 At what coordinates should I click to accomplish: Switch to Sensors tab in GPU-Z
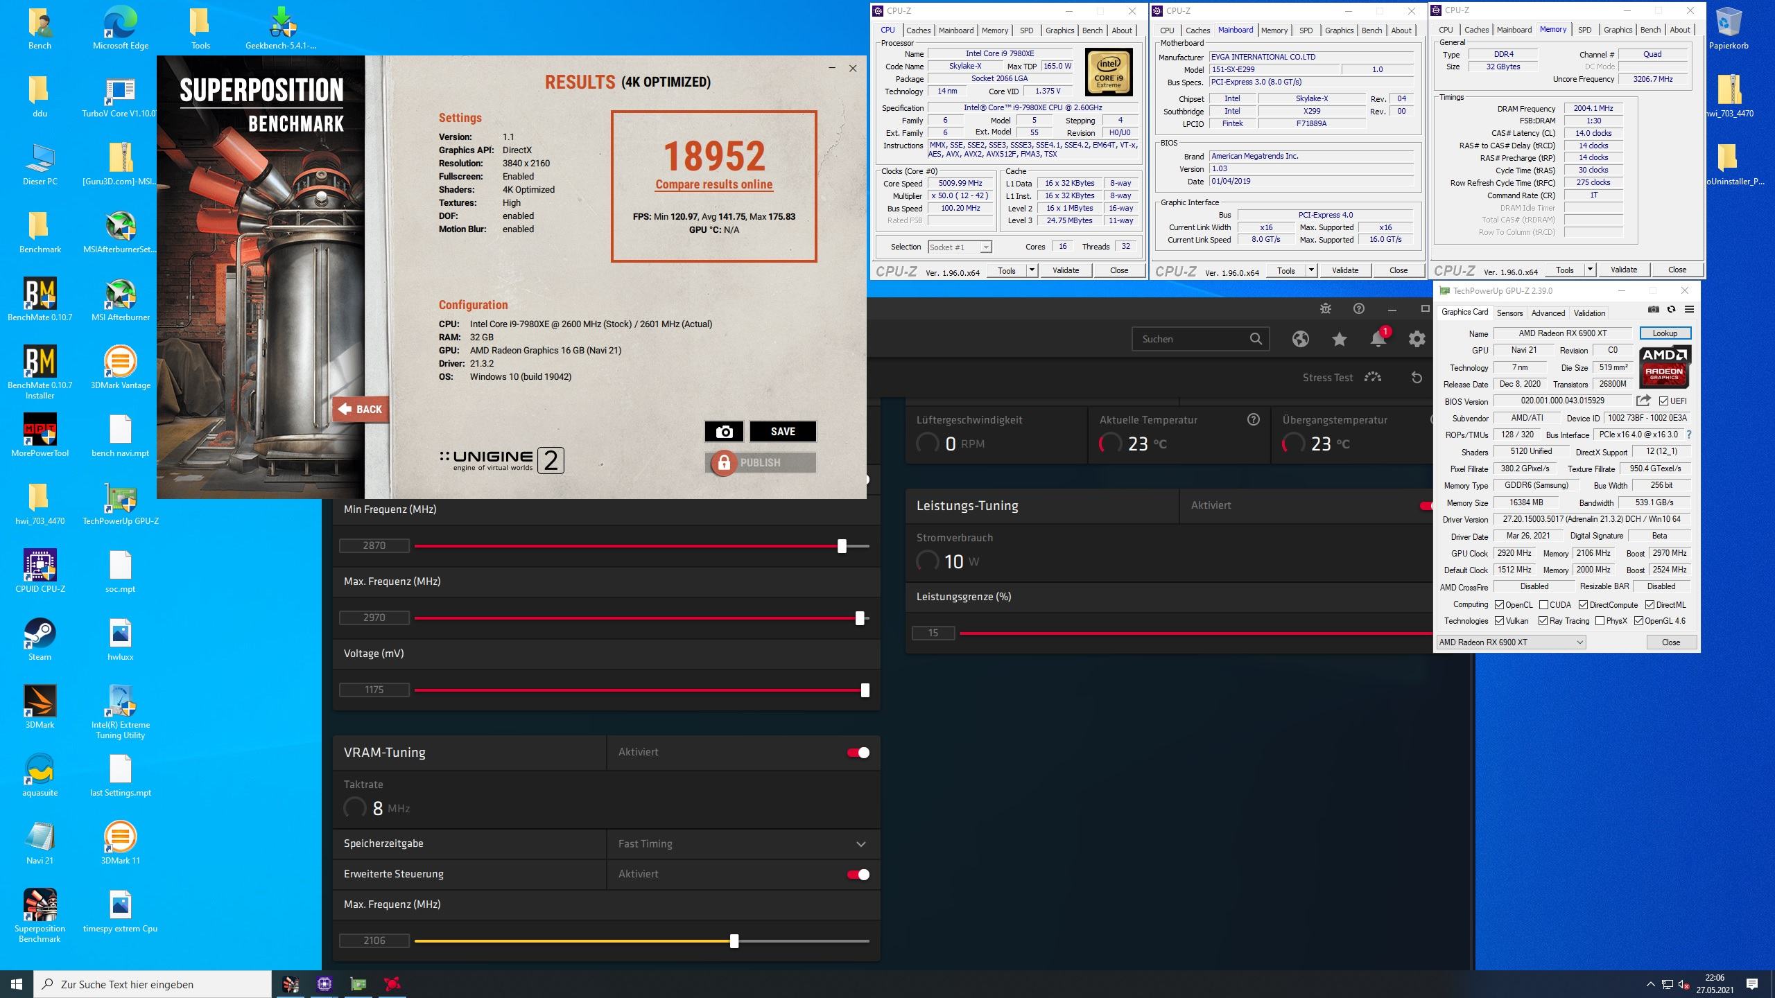pyautogui.click(x=1509, y=313)
